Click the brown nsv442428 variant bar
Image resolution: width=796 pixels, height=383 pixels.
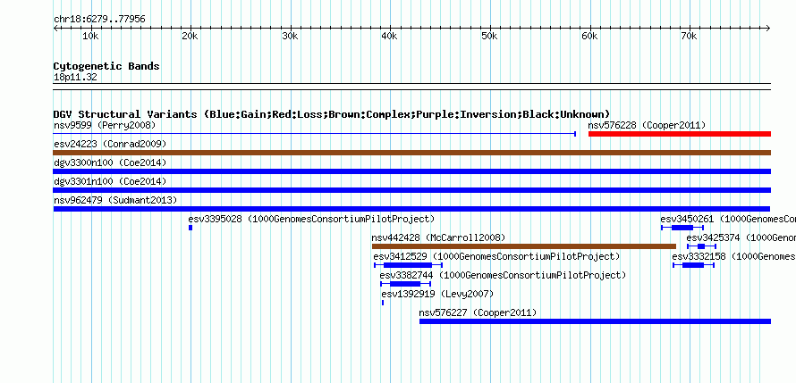(x=524, y=246)
